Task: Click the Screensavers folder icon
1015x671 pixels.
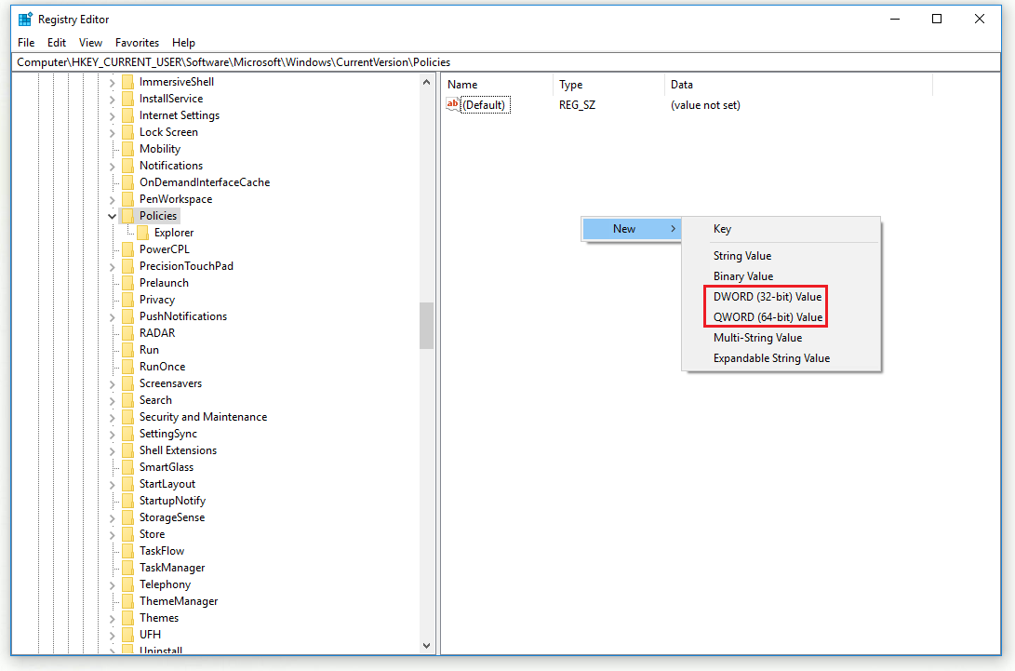Action: [x=127, y=383]
